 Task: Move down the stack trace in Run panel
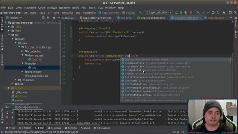pos(12,118)
